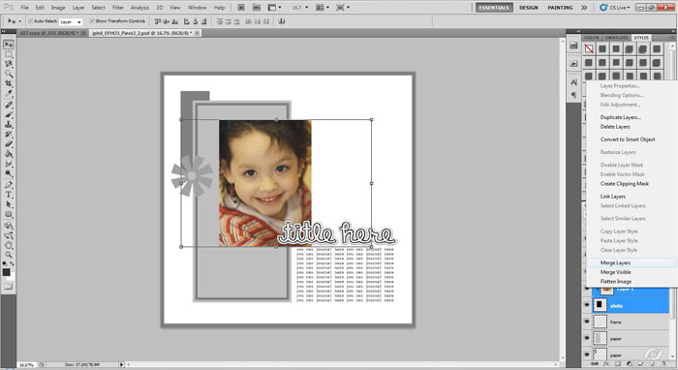This screenshot has width=678, height=370.
Task: Select the Move tool
Action: pos(8,45)
